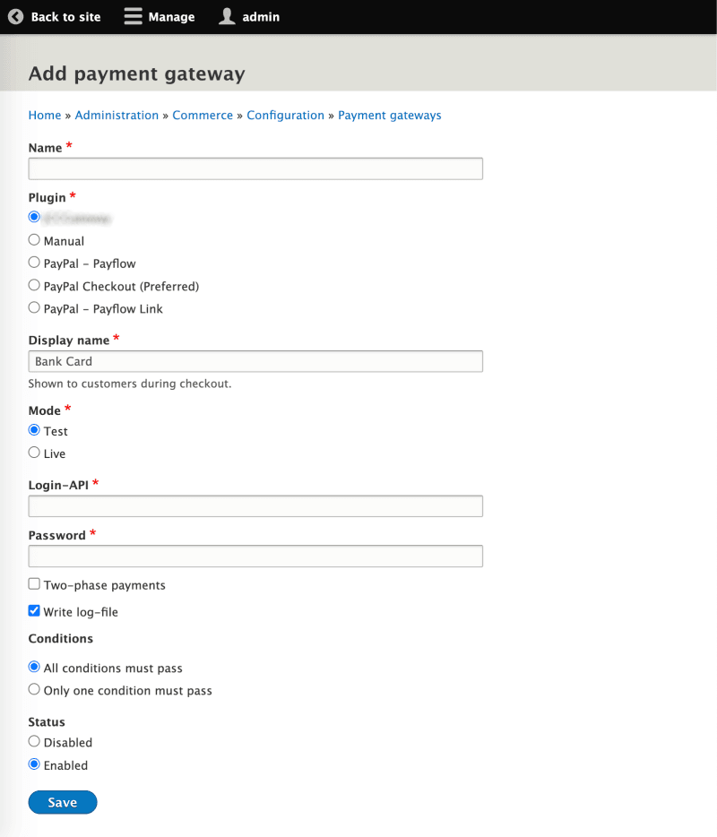
Task: Select the Manual plugin radio button
Action: click(x=34, y=240)
